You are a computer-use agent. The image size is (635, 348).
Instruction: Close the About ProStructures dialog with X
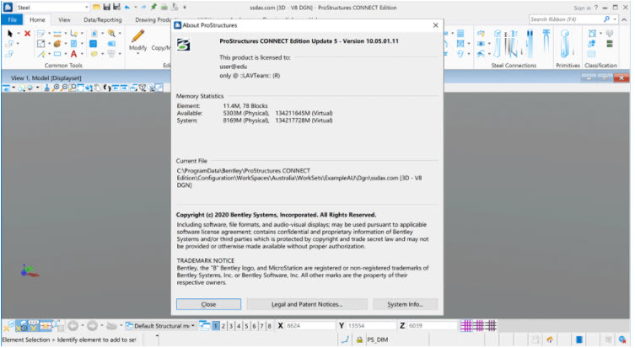point(435,25)
